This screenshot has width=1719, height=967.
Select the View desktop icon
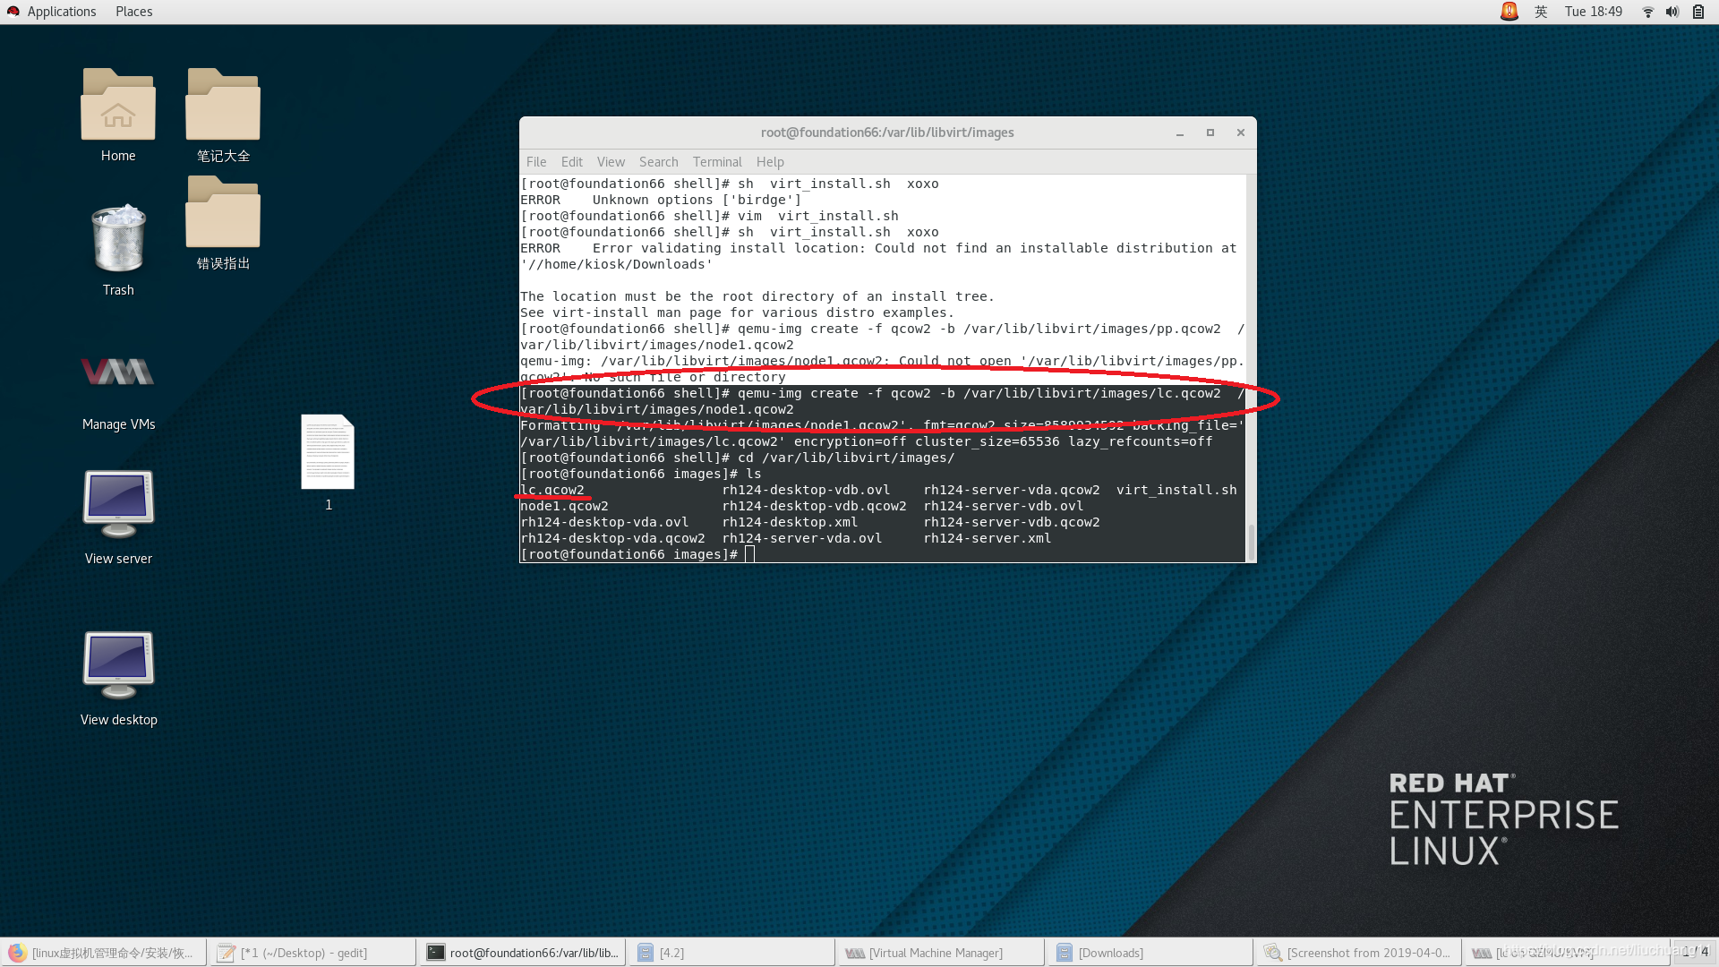coord(118,679)
